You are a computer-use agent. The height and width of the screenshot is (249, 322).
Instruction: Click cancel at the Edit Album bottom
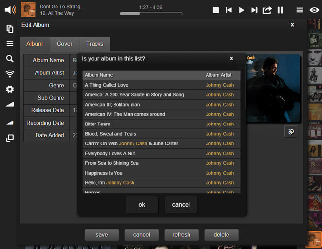click(x=141, y=235)
